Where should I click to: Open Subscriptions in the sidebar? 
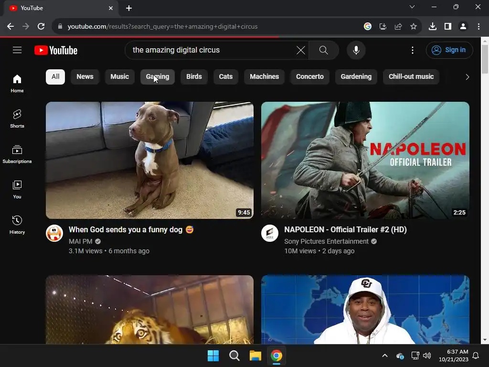17,154
